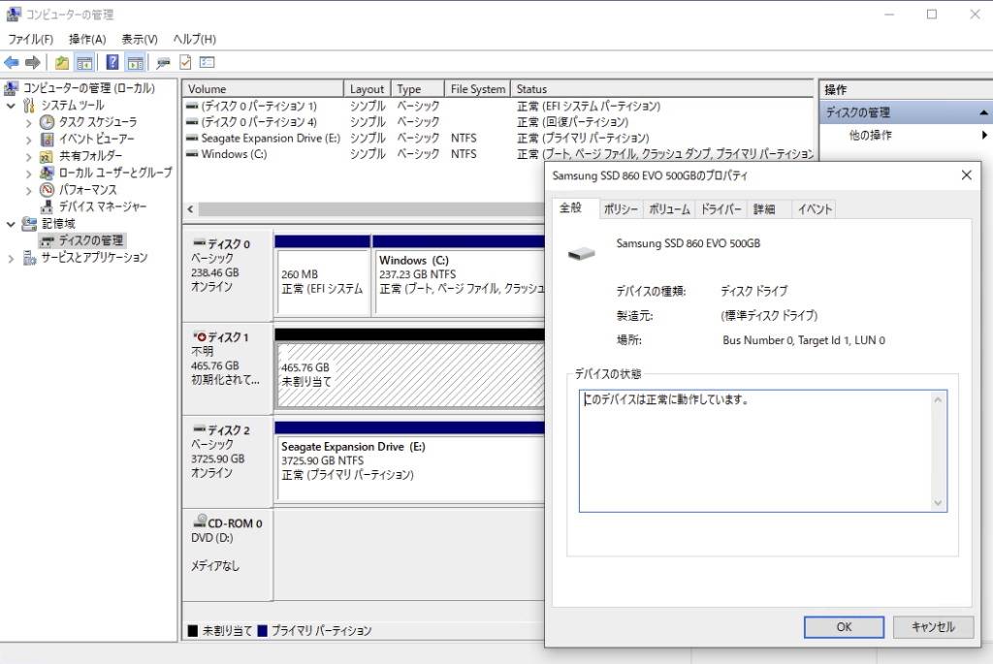This screenshot has height=664, width=993.
Task: Switch to the ドライバー tab
Action: coord(721,209)
